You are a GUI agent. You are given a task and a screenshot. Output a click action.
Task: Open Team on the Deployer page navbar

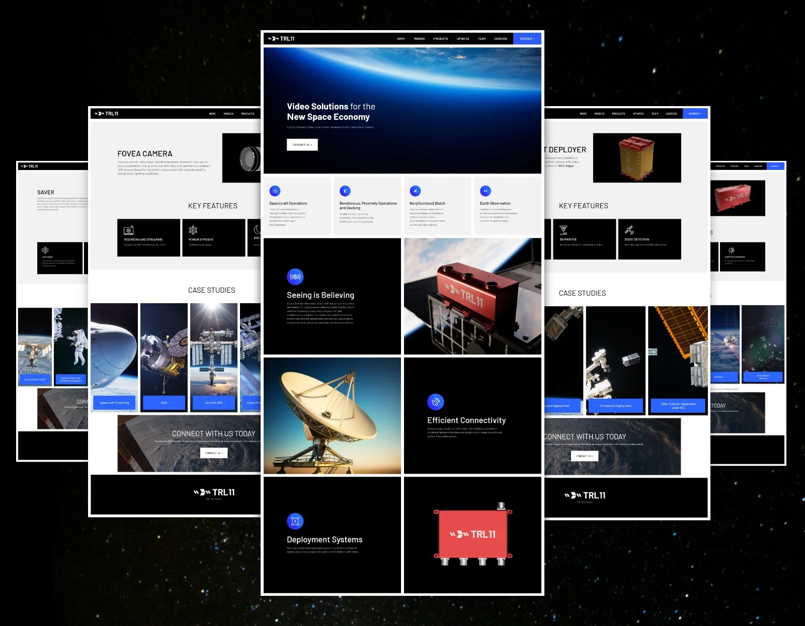click(655, 114)
